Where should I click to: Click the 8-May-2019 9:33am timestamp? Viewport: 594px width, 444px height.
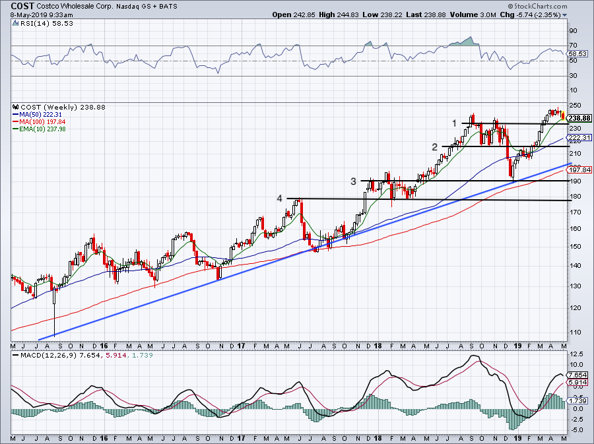[x=42, y=15]
